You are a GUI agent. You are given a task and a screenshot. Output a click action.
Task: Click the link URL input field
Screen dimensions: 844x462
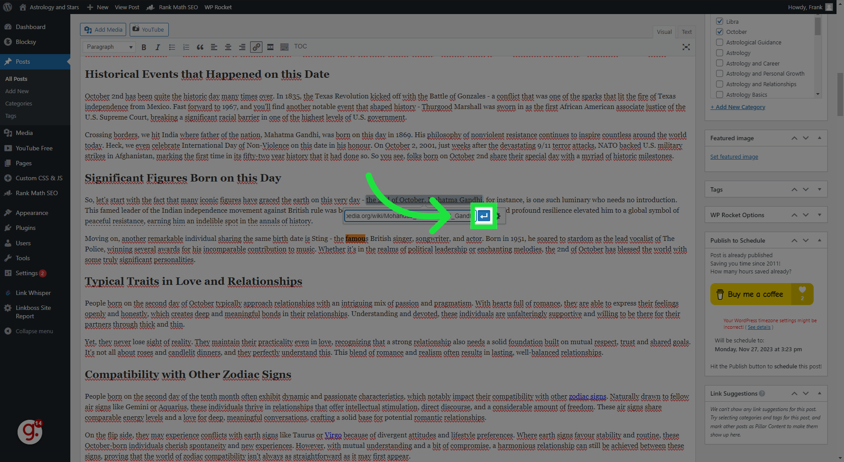coord(409,216)
